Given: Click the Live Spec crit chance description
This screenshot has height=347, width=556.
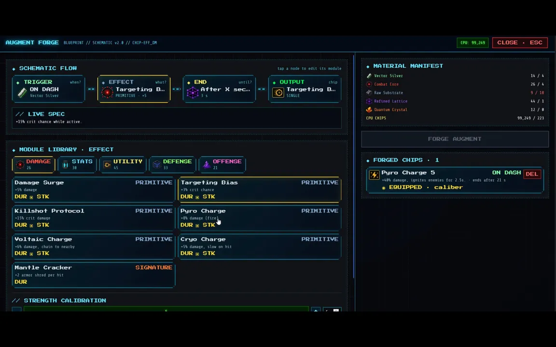Looking at the screenshot, I should point(49,121).
